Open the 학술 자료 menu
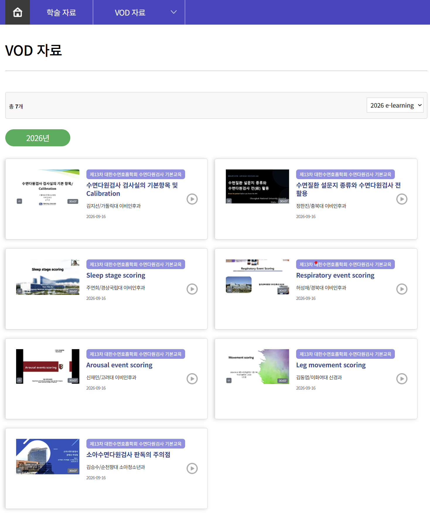The height and width of the screenshot is (513, 430). tap(61, 12)
